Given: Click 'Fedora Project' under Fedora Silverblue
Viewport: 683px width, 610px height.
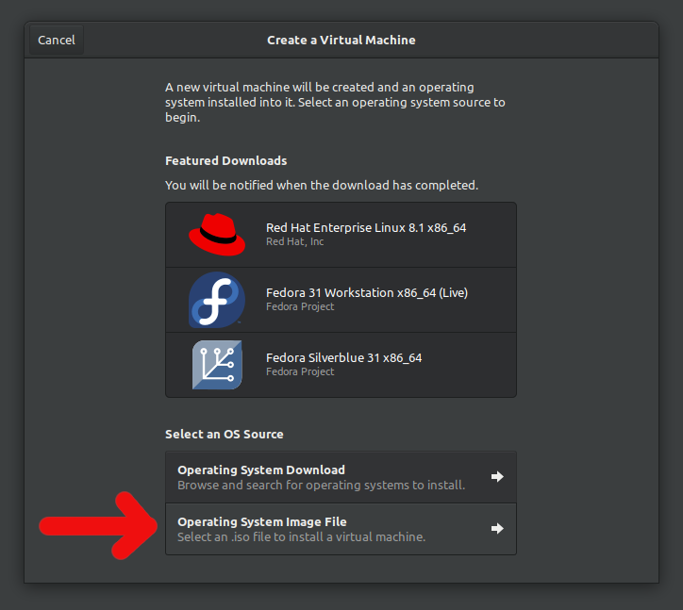Looking at the screenshot, I should 300,371.
